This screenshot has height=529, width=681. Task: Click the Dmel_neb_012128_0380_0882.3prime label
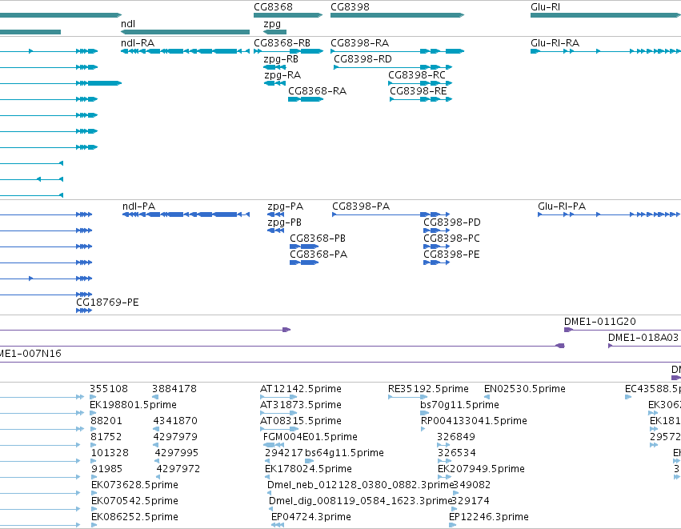coord(360,485)
